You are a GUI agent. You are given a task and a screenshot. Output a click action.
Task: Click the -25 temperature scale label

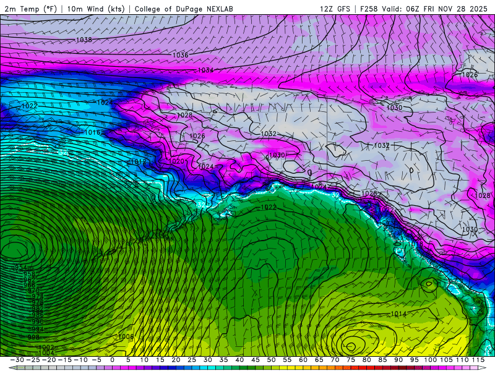click(x=33, y=360)
